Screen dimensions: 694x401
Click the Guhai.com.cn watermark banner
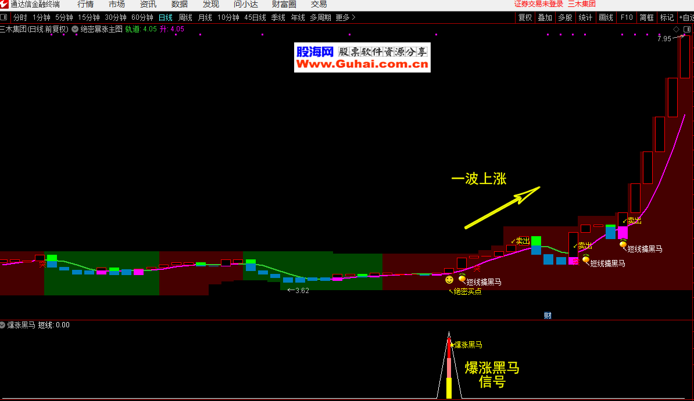(362, 57)
